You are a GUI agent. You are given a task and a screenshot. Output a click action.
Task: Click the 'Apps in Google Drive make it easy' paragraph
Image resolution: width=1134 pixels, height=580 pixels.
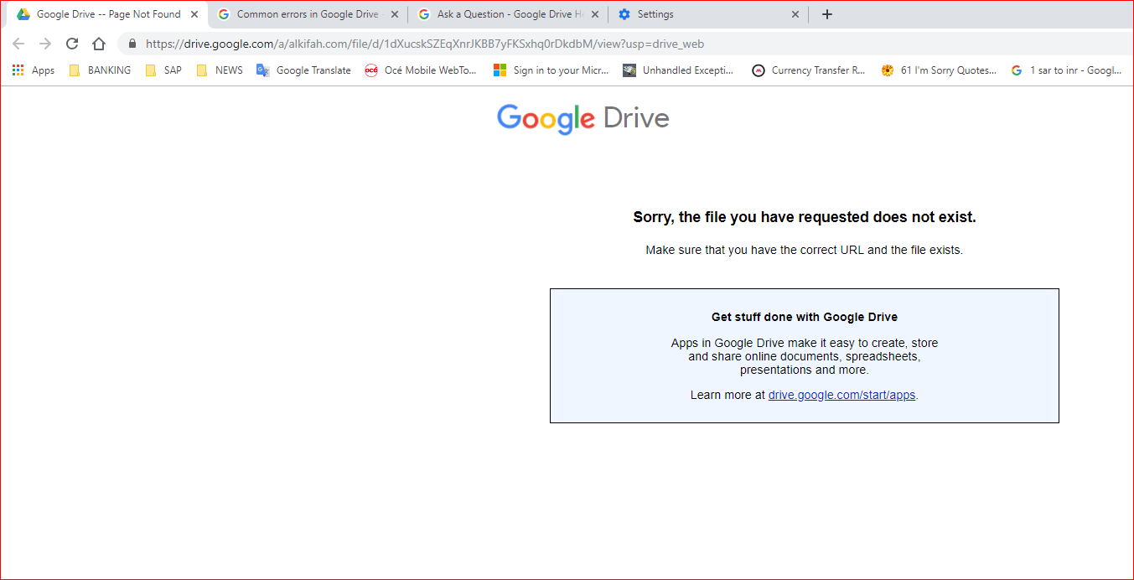click(x=805, y=356)
